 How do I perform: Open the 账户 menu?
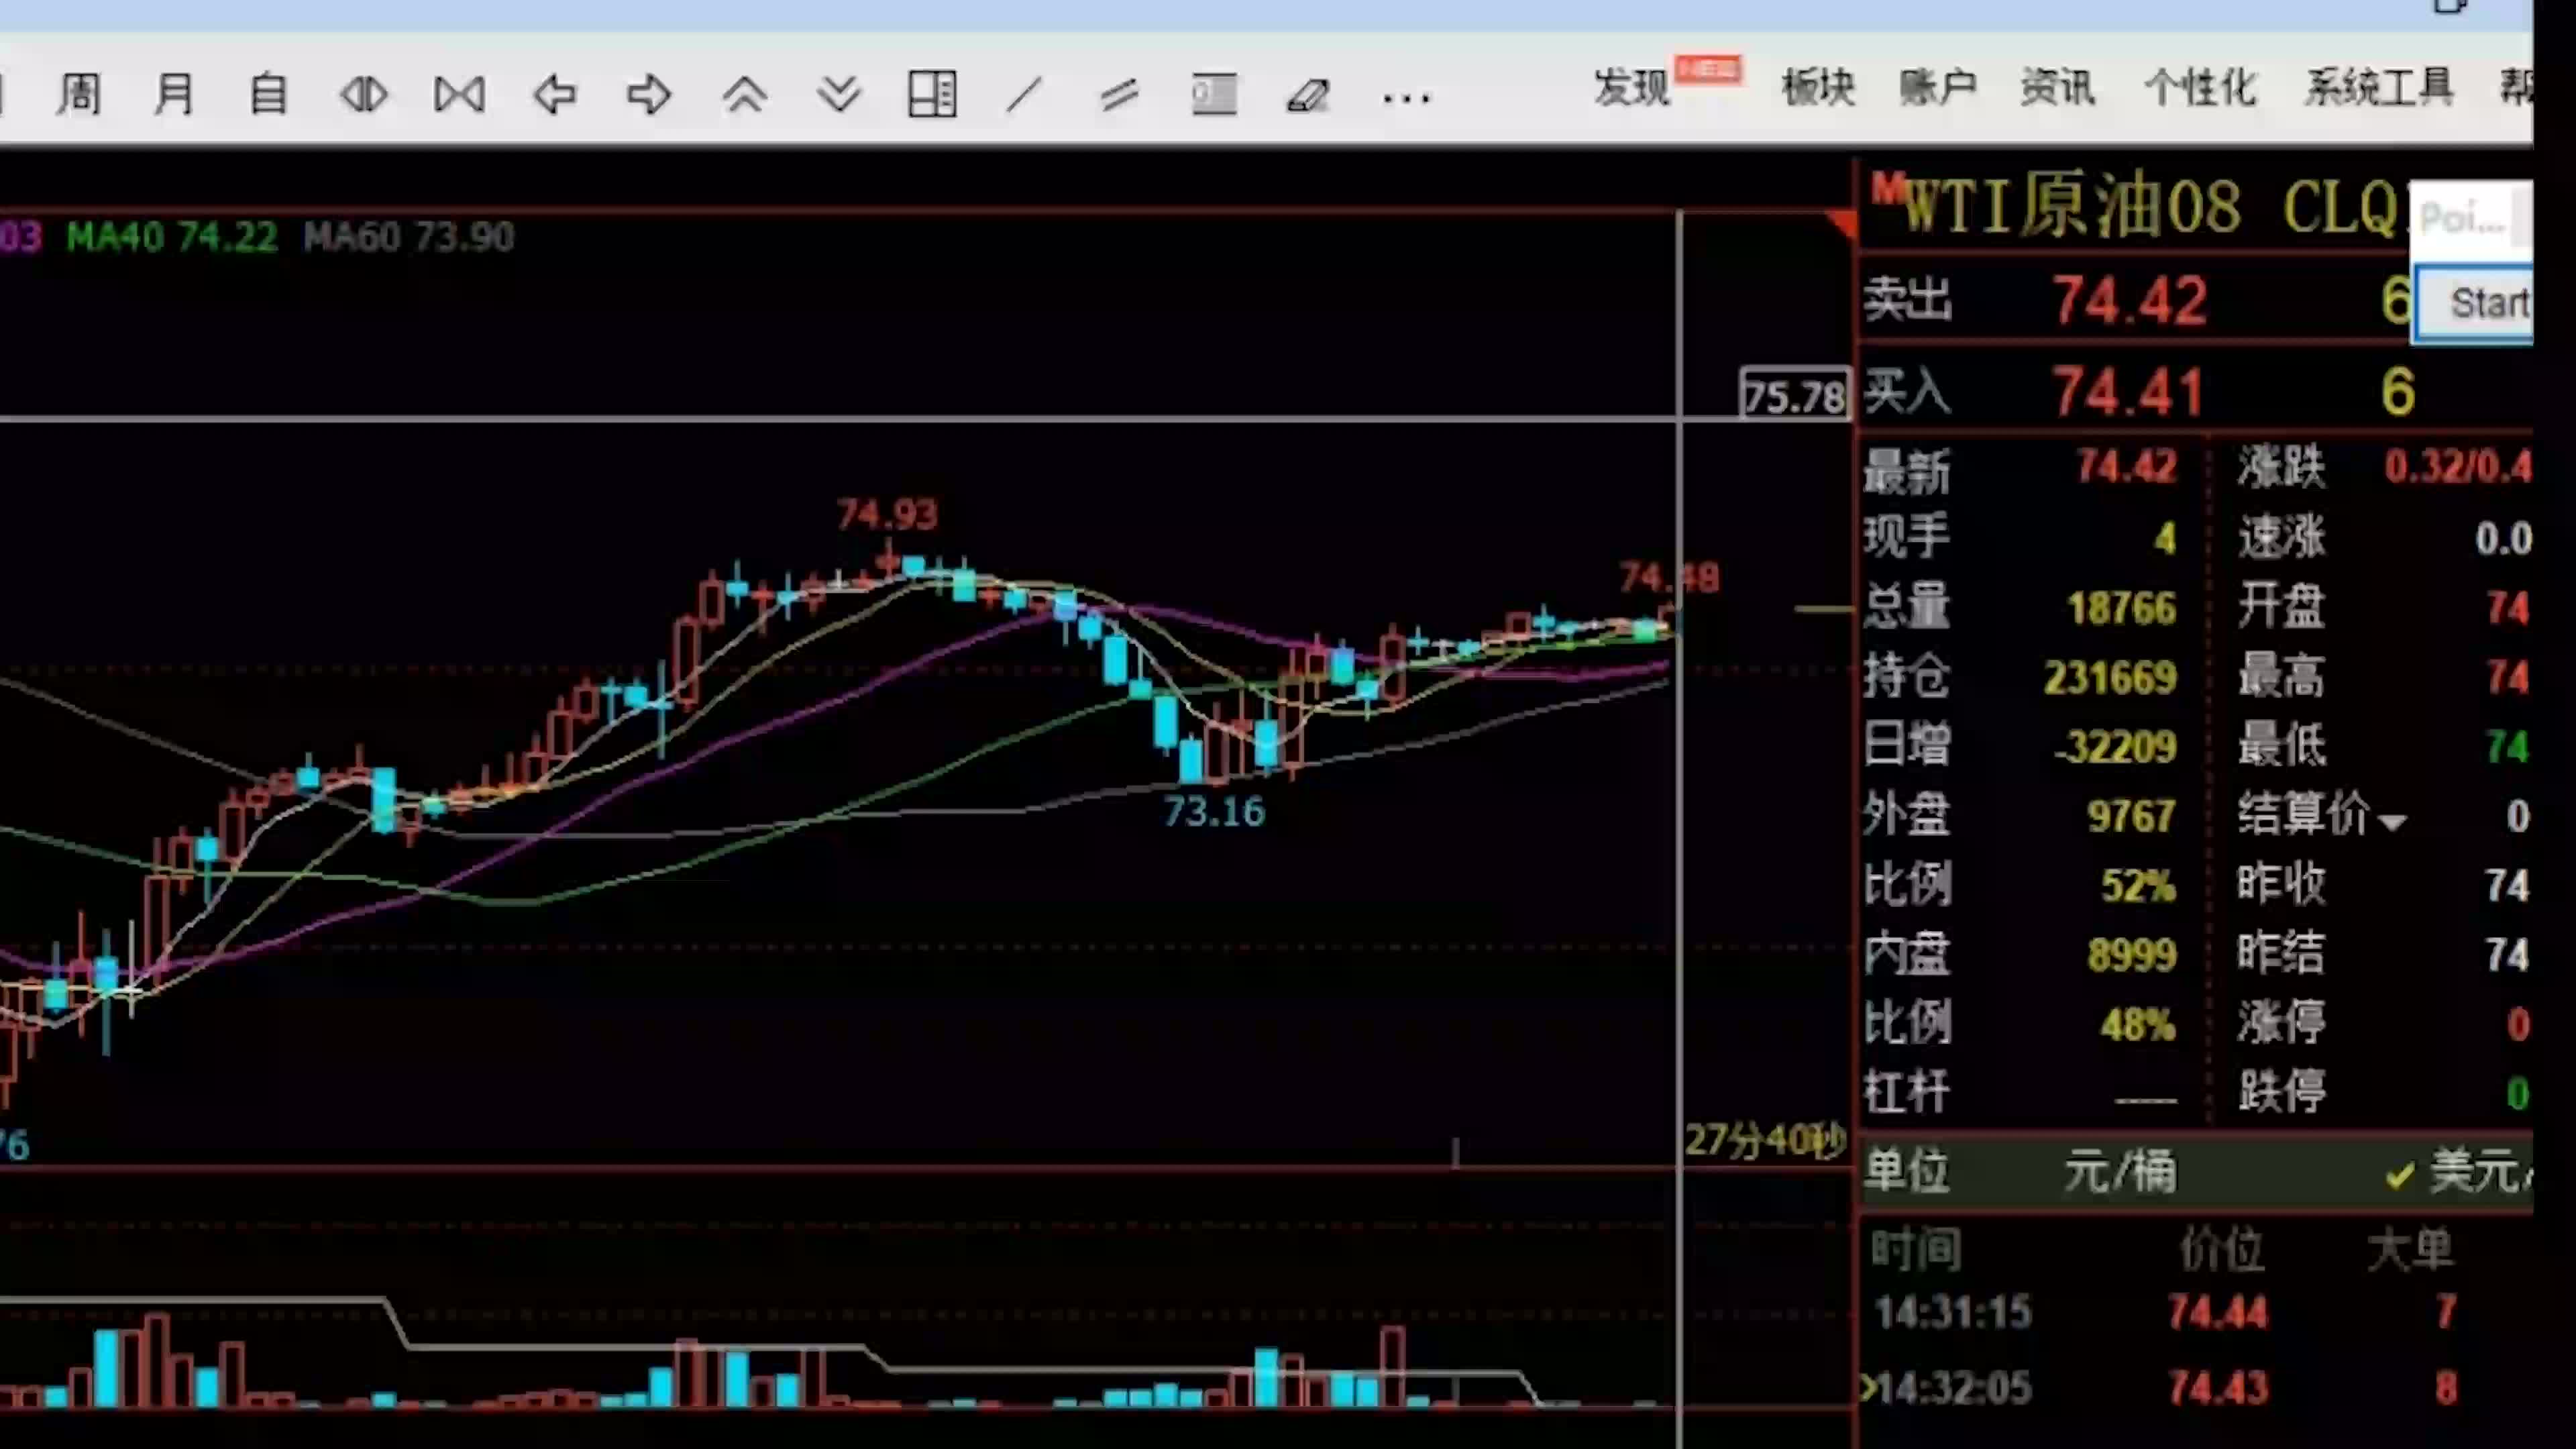click(1938, 88)
